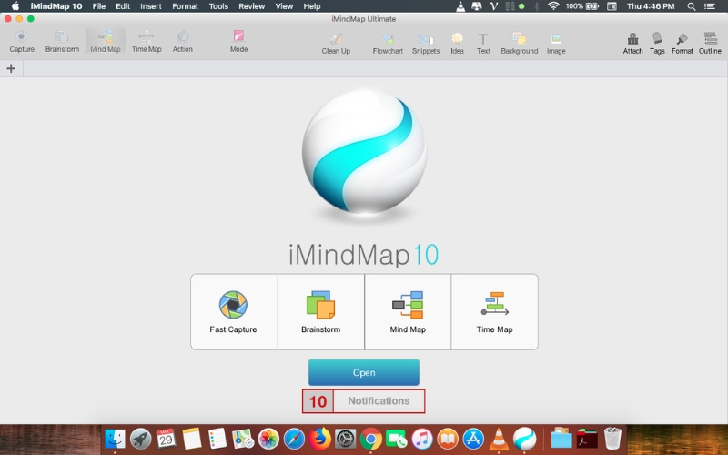728x455 pixels.
Task: Click the Capture toolbar icon
Action: coord(21,41)
